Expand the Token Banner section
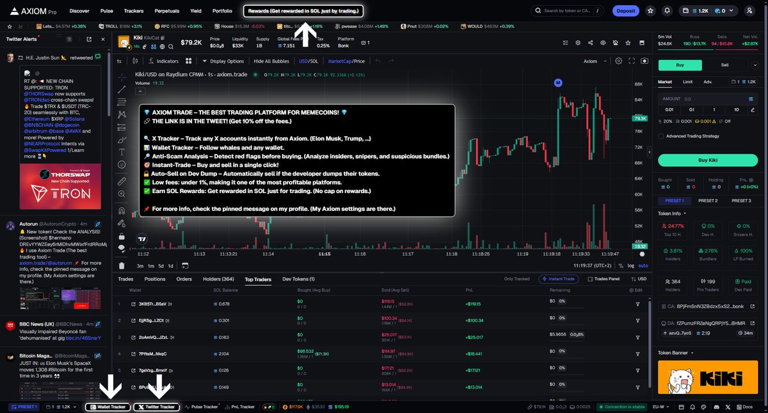The height and width of the screenshot is (413, 768). 675,352
